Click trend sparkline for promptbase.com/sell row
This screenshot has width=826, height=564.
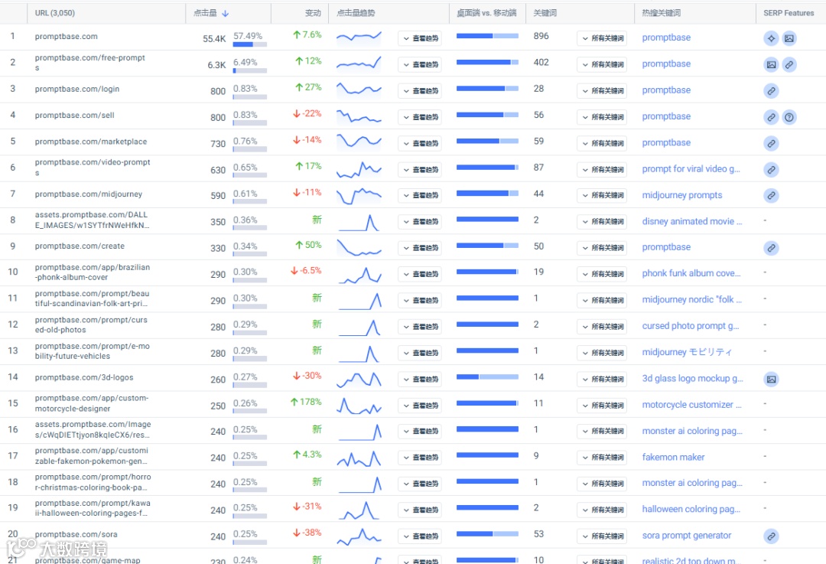(359, 116)
